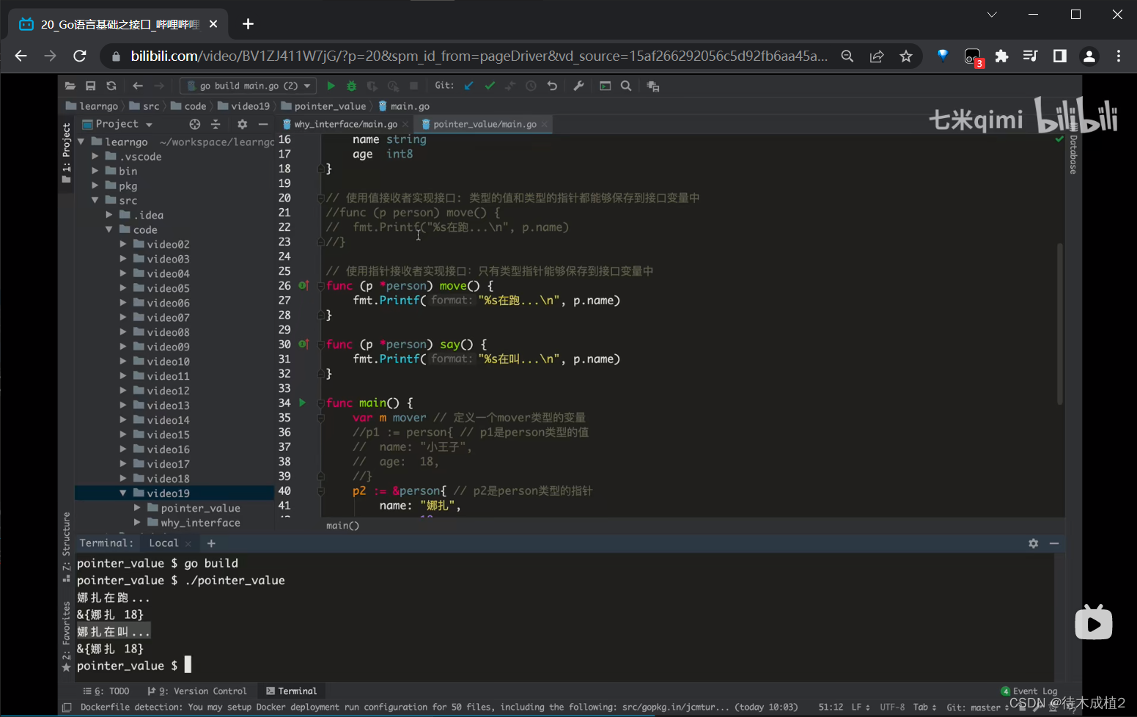Open the 6: TODO tool window
This screenshot has height=717, width=1137.
(x=106, y=691)
